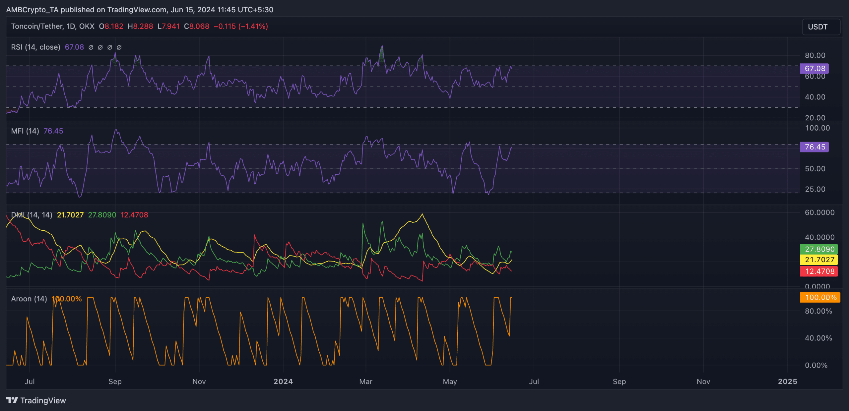Viewport: 849px width, 411px height.
Task: Click the TradingView logo at bottom left
Action: point(36,400)
